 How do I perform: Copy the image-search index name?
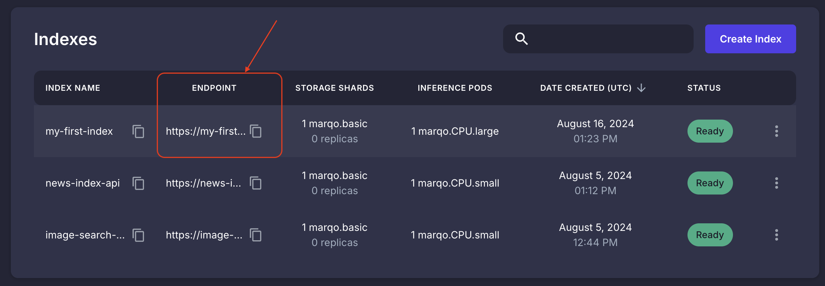(138, 235)
